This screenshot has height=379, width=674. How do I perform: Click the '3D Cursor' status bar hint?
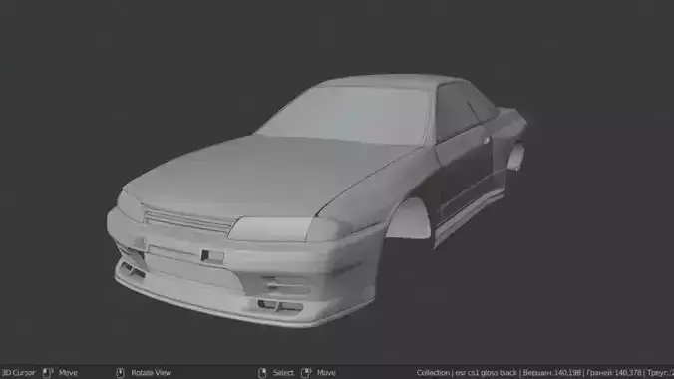[18, 373]
